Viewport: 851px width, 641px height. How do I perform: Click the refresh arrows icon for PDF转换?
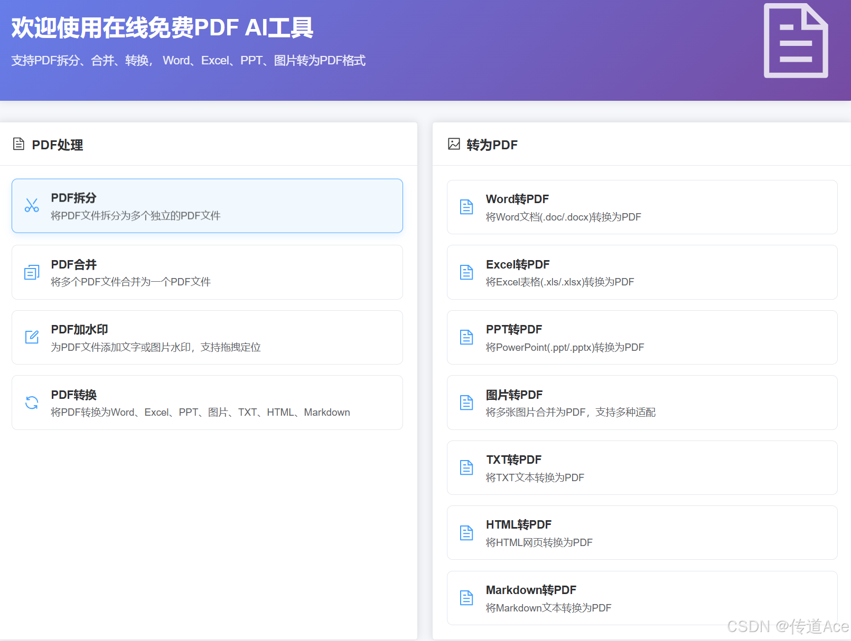click(32, 403)
